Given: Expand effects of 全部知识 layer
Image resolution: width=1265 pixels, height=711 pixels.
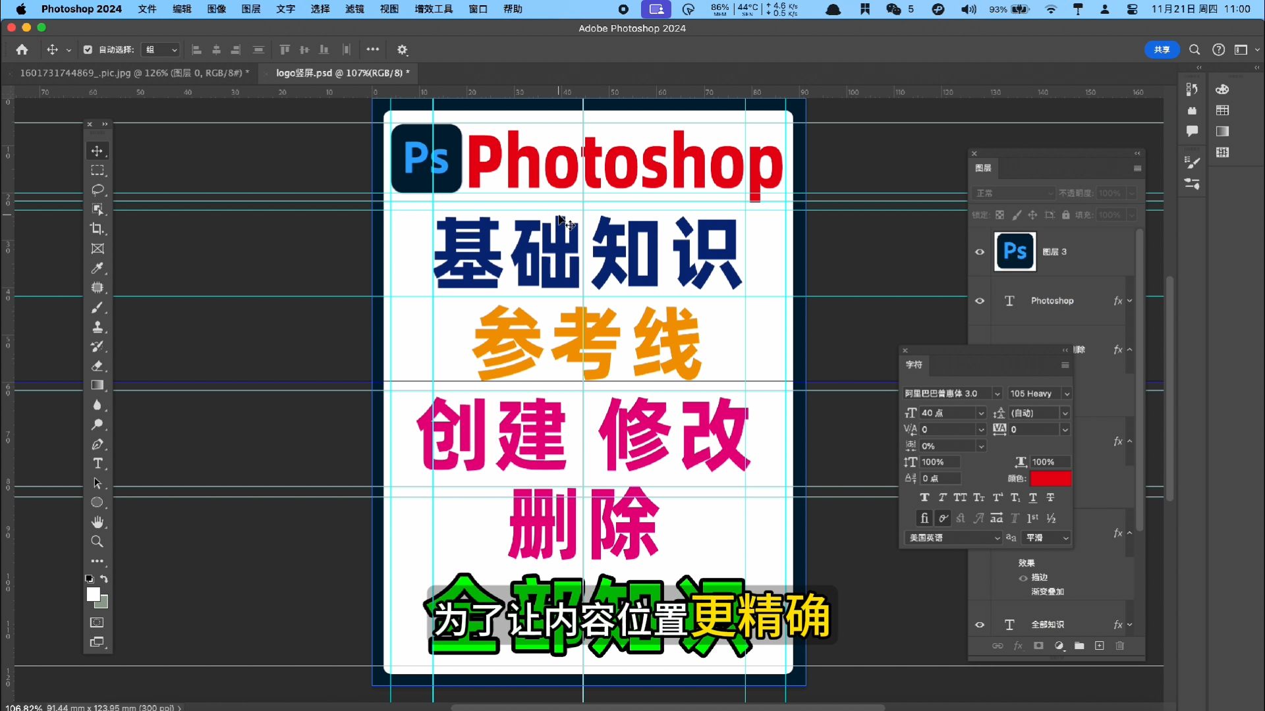Looking at the screenshot, I should (1129, 625).
